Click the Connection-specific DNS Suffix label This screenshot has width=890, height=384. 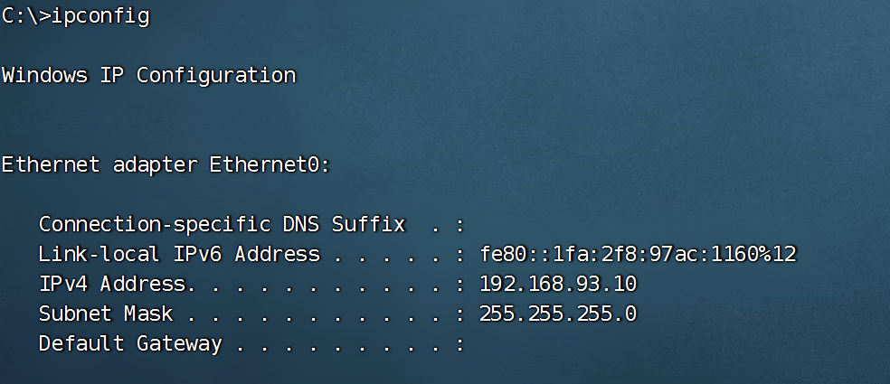tap(222, 224)
